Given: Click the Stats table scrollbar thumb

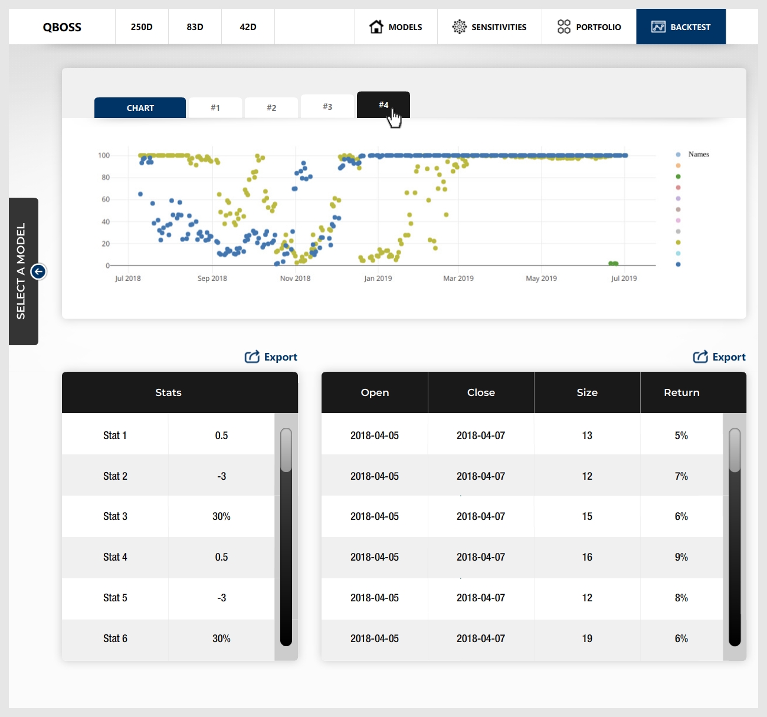Looking at the screenshot, I should click(x=286, y=450).
